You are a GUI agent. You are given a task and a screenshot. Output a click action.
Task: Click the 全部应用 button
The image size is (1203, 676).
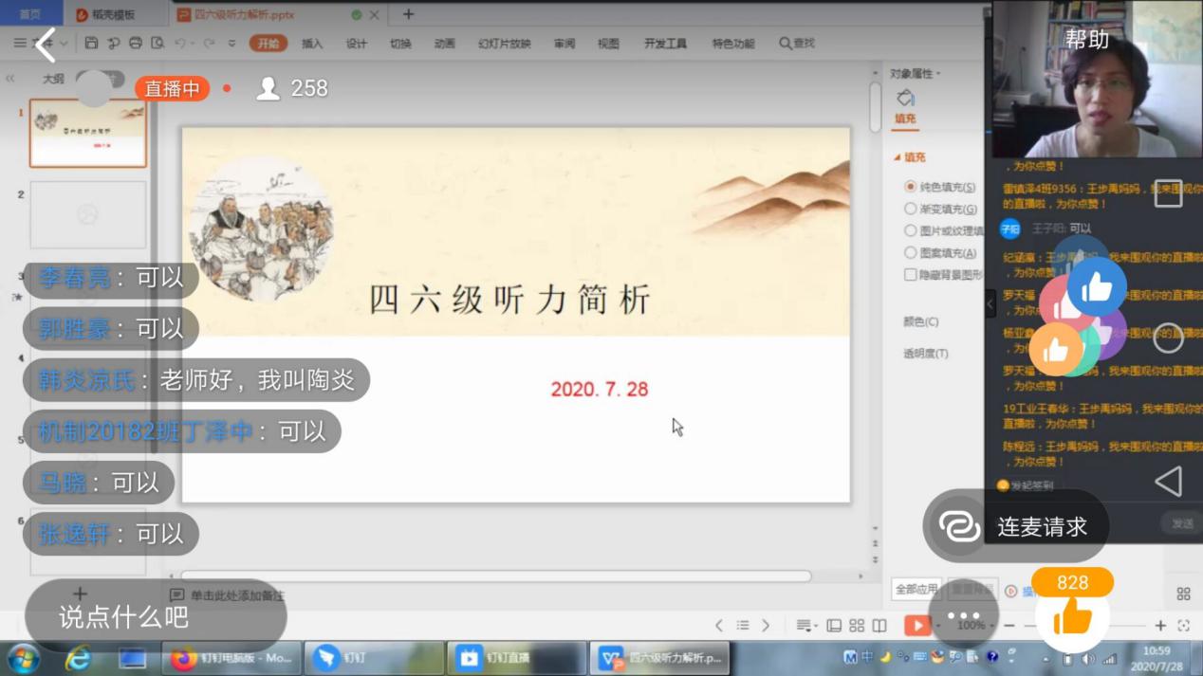916,589
